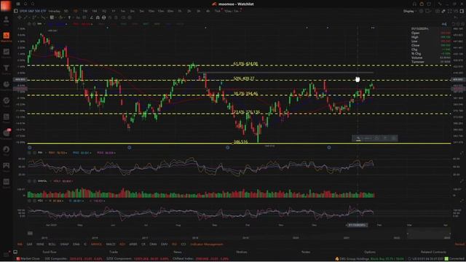Open the News tab

pos(178,252)
